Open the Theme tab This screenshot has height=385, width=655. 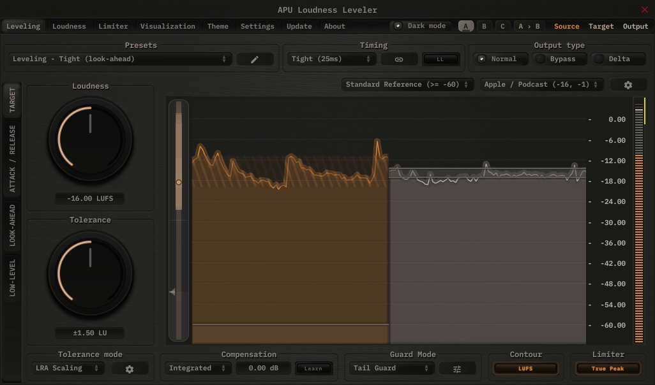click(x=218, y=26)
